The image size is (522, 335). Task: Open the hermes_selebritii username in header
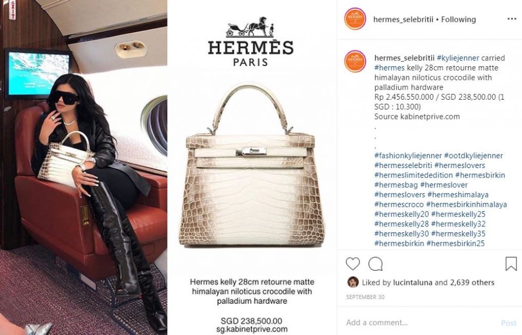click(403, 20)
